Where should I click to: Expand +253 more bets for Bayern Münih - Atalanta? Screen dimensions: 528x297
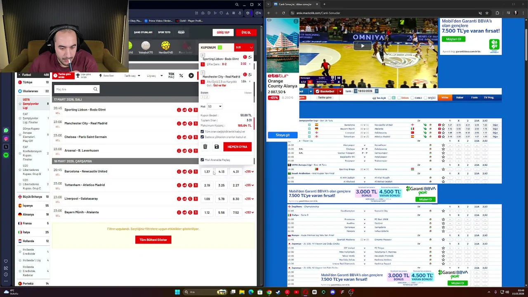[x=249, y=212]
